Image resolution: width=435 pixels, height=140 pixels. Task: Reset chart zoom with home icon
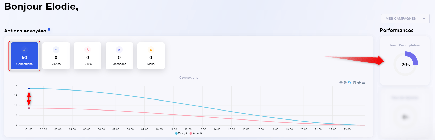(x=359, y=83)
